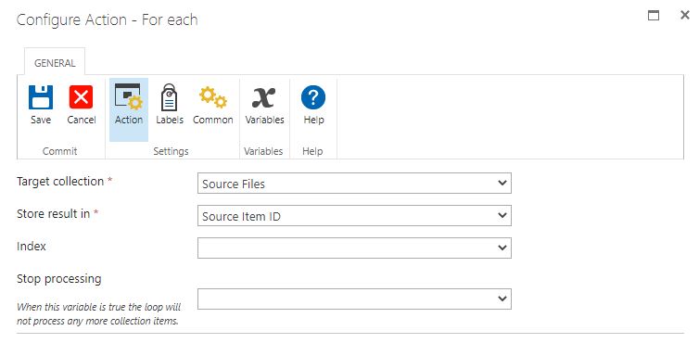Expand the Stop processing dropdown arrow
This screenshot has height=356, width=699.
point(502,299)
